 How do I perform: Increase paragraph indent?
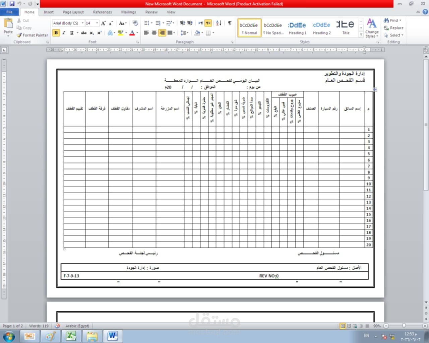pos(190,23)
